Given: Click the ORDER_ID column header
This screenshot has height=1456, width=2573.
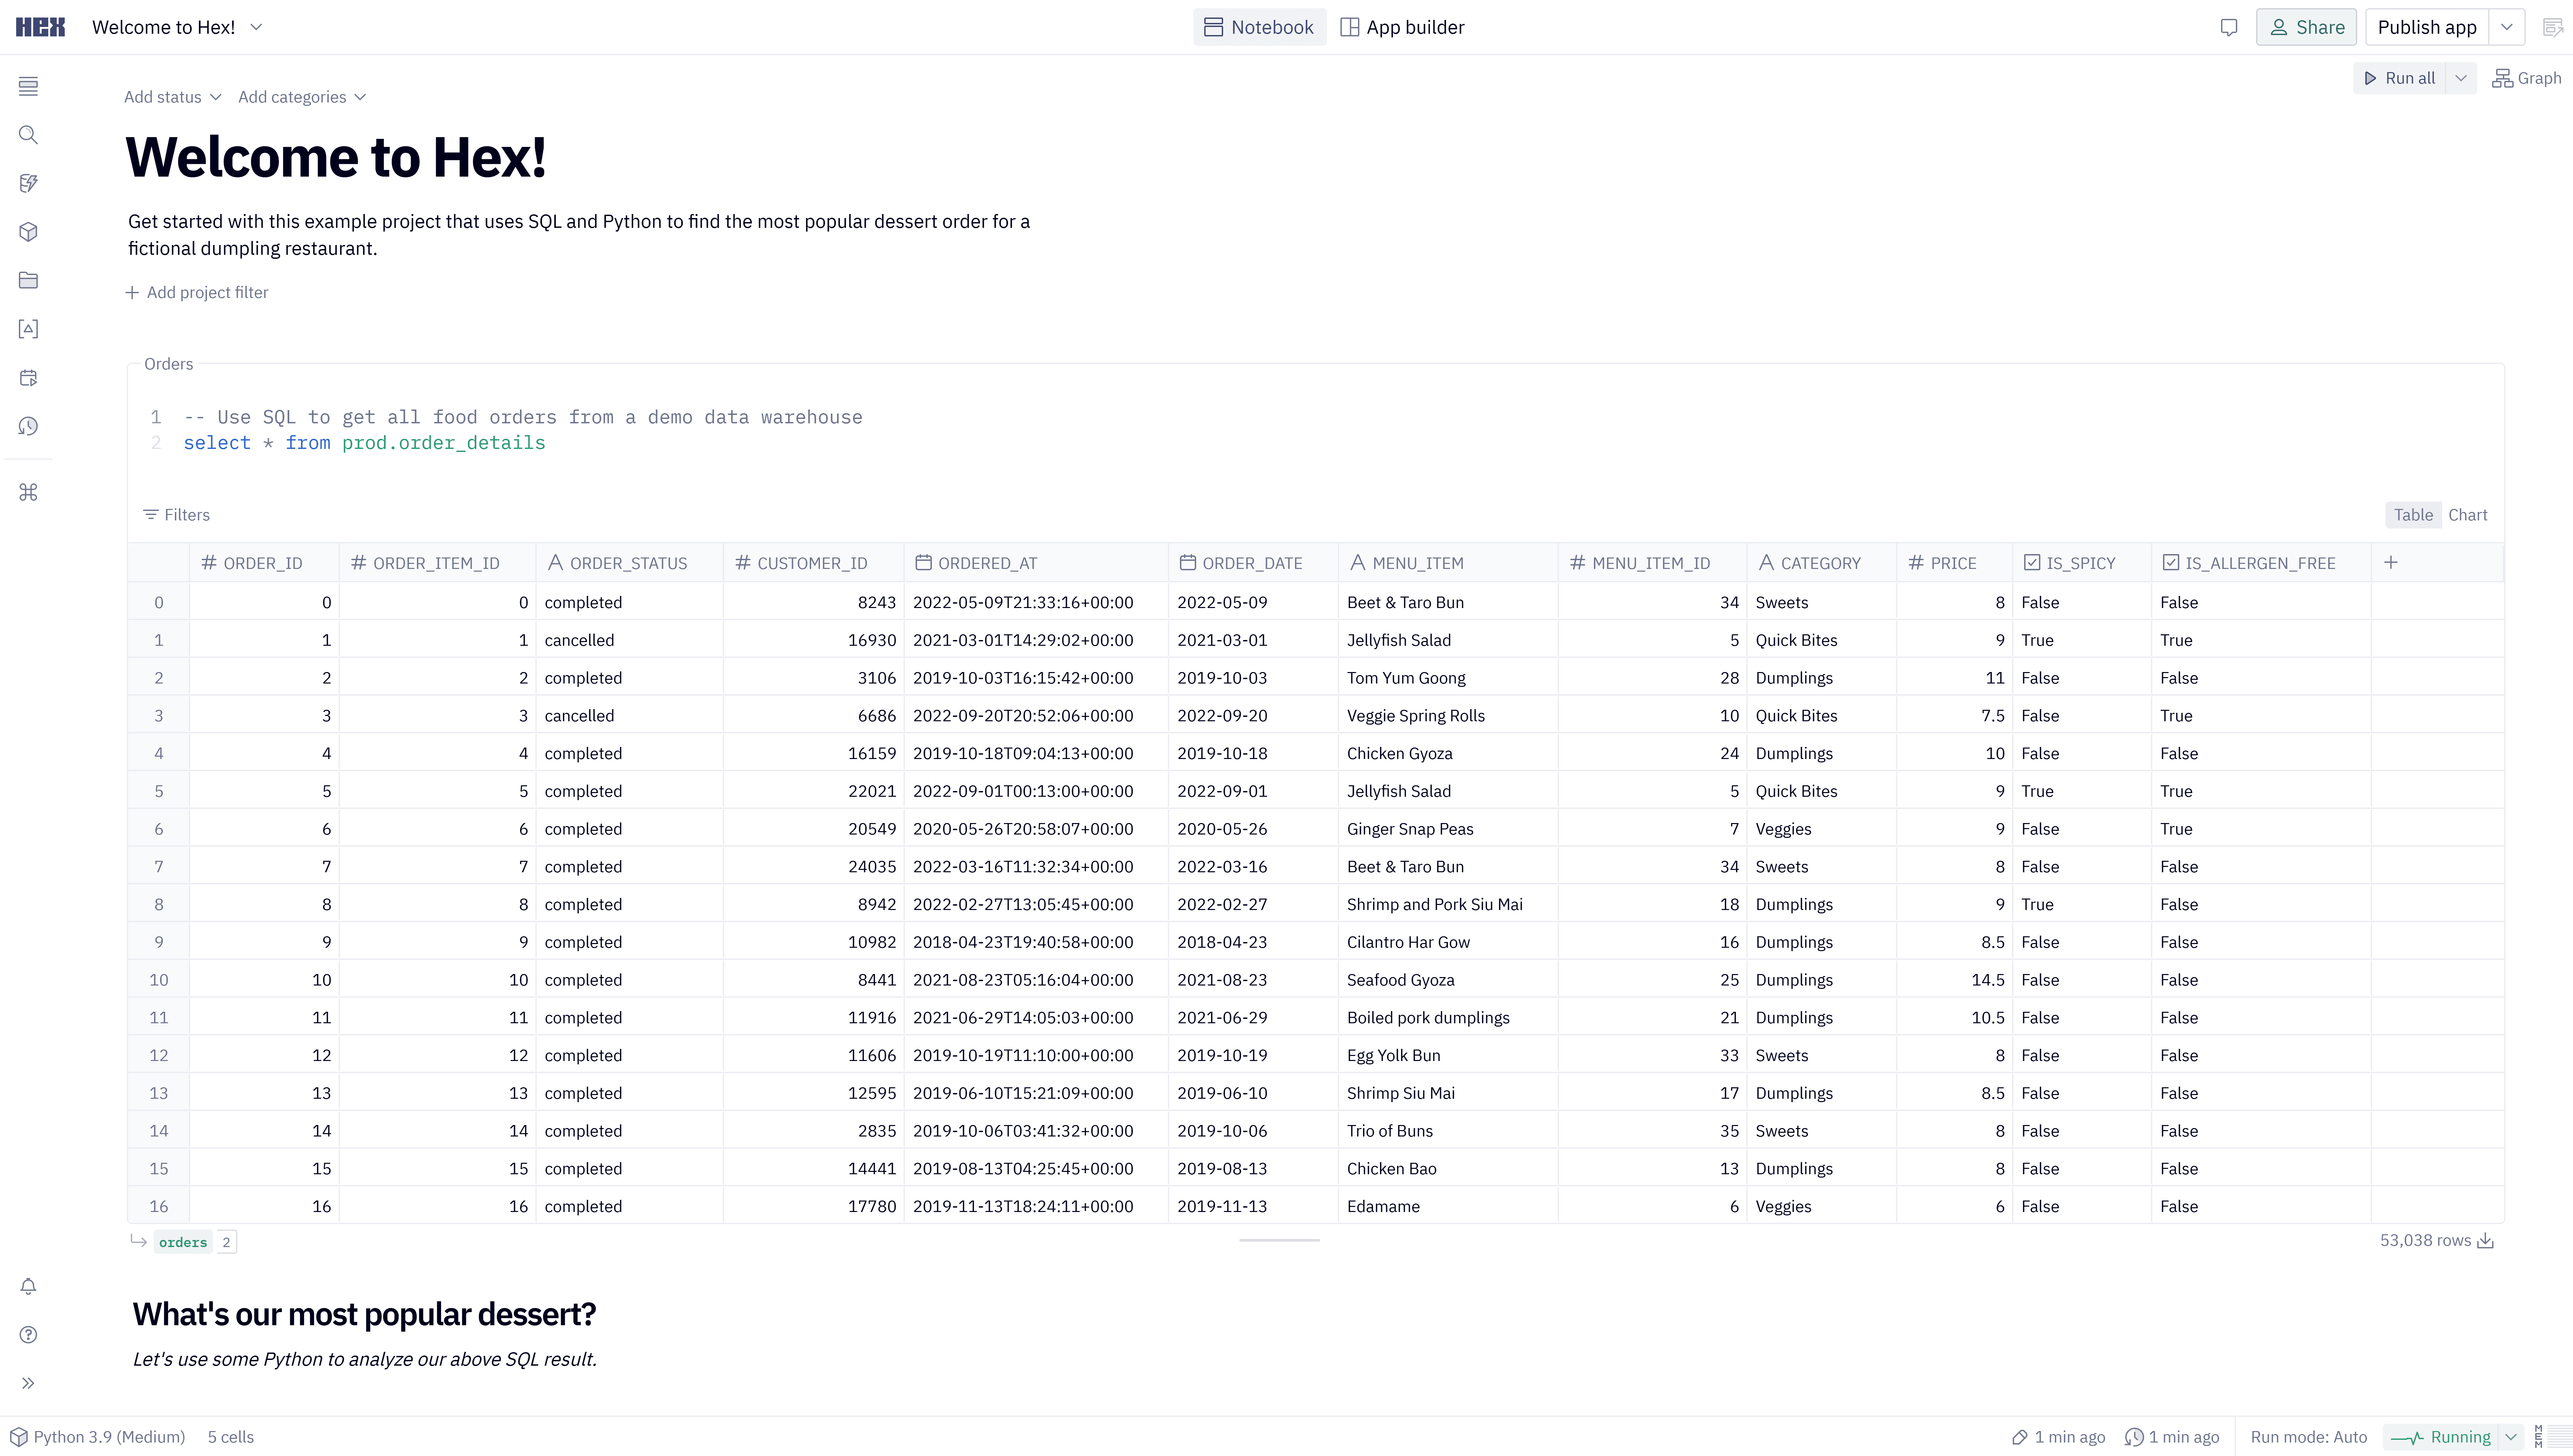Looking at the screenshot, I should (264, 563).
